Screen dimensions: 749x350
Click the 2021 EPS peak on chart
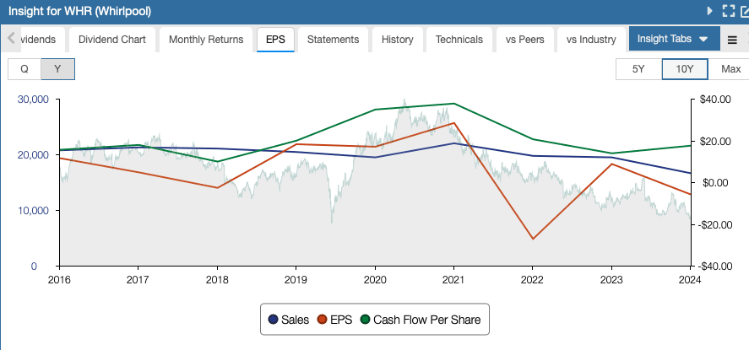coord(453,123)
